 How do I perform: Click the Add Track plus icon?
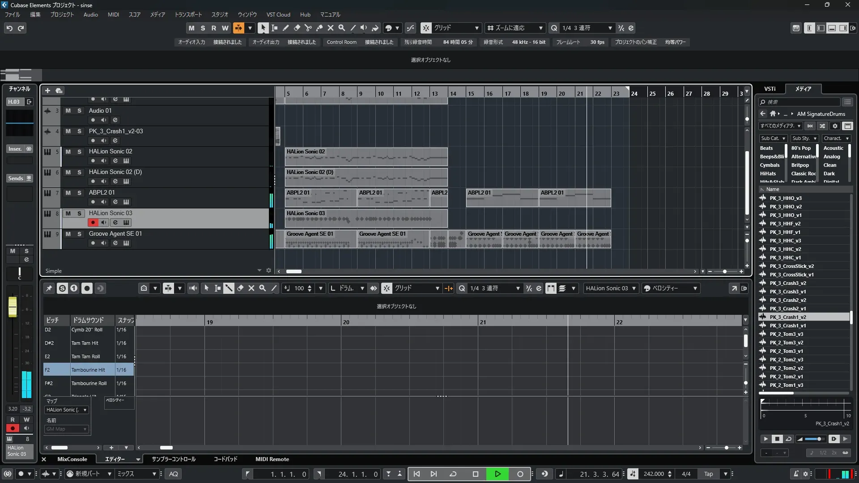pyautogui.click(x=47, y=90)
